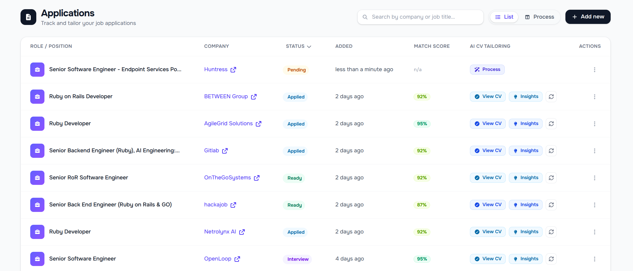The width and height of the screenshot is (633, 271).
Task: Change Applied status for BETWEEN Group row
Action: 296,97
